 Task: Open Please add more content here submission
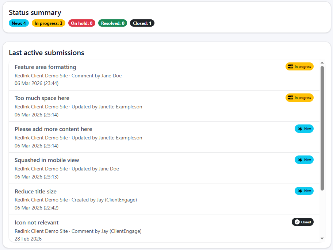pyautogui.click(x=53, y=129)
